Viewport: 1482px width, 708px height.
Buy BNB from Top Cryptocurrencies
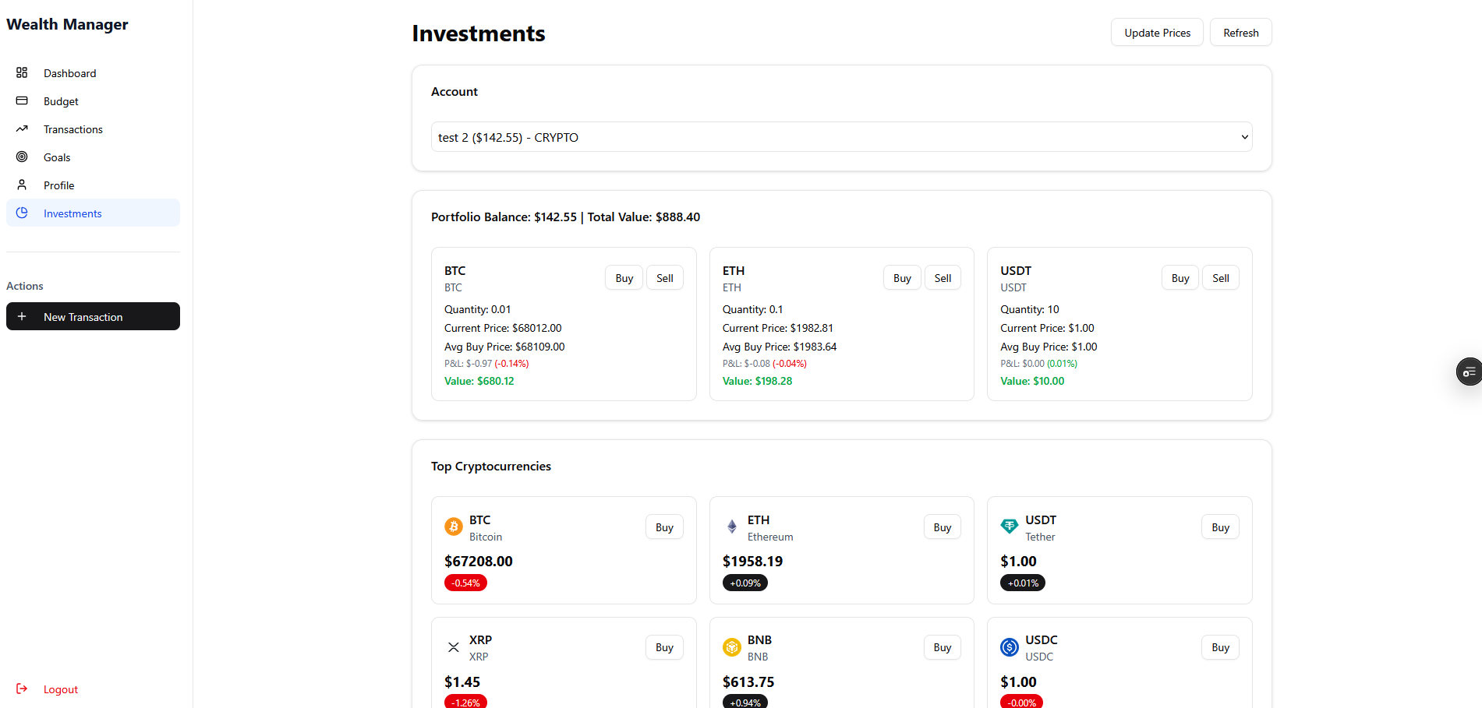point(942,647)
